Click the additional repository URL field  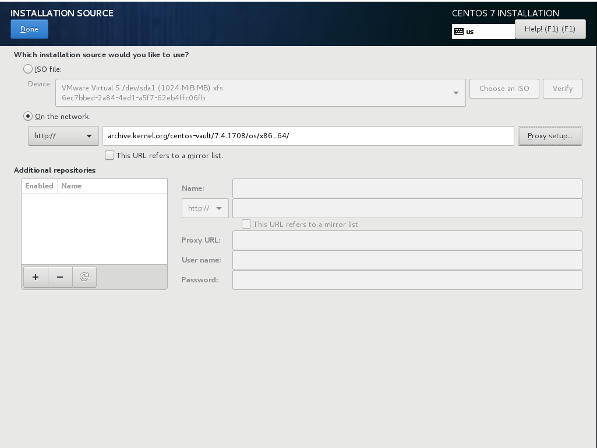click(x=407, y=208)
